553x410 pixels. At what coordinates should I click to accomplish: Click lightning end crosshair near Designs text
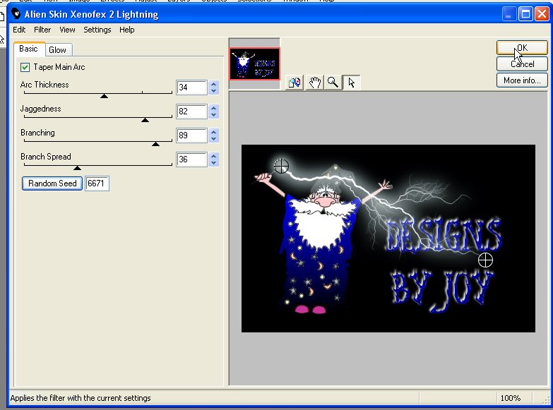tap(485, 260)
